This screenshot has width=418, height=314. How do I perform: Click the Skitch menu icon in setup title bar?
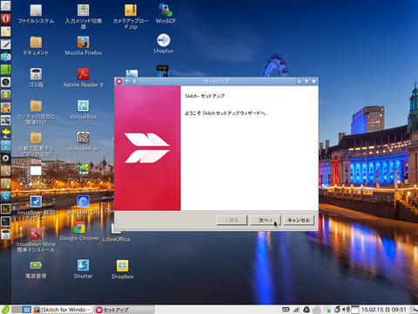coord(119,81)
